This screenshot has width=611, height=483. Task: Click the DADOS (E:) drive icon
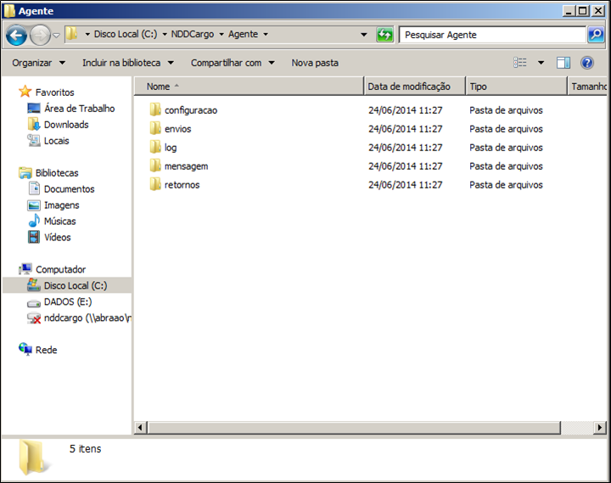34,303
